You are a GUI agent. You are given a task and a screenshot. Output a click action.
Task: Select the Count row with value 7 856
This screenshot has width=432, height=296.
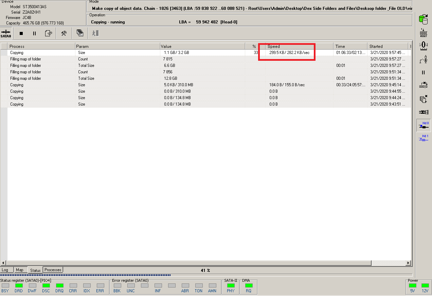tap(206, 72)
